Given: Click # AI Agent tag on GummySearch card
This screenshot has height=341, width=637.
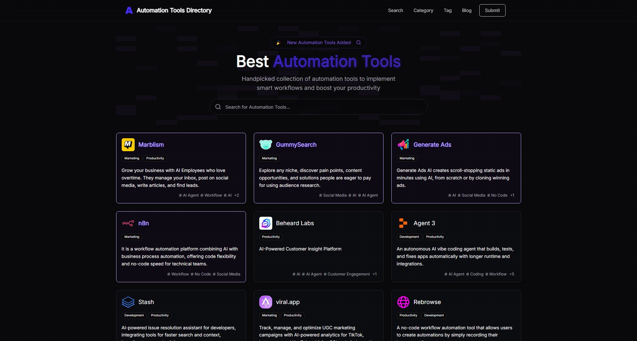Looking at the screenshot, I should tap(368, 195).
